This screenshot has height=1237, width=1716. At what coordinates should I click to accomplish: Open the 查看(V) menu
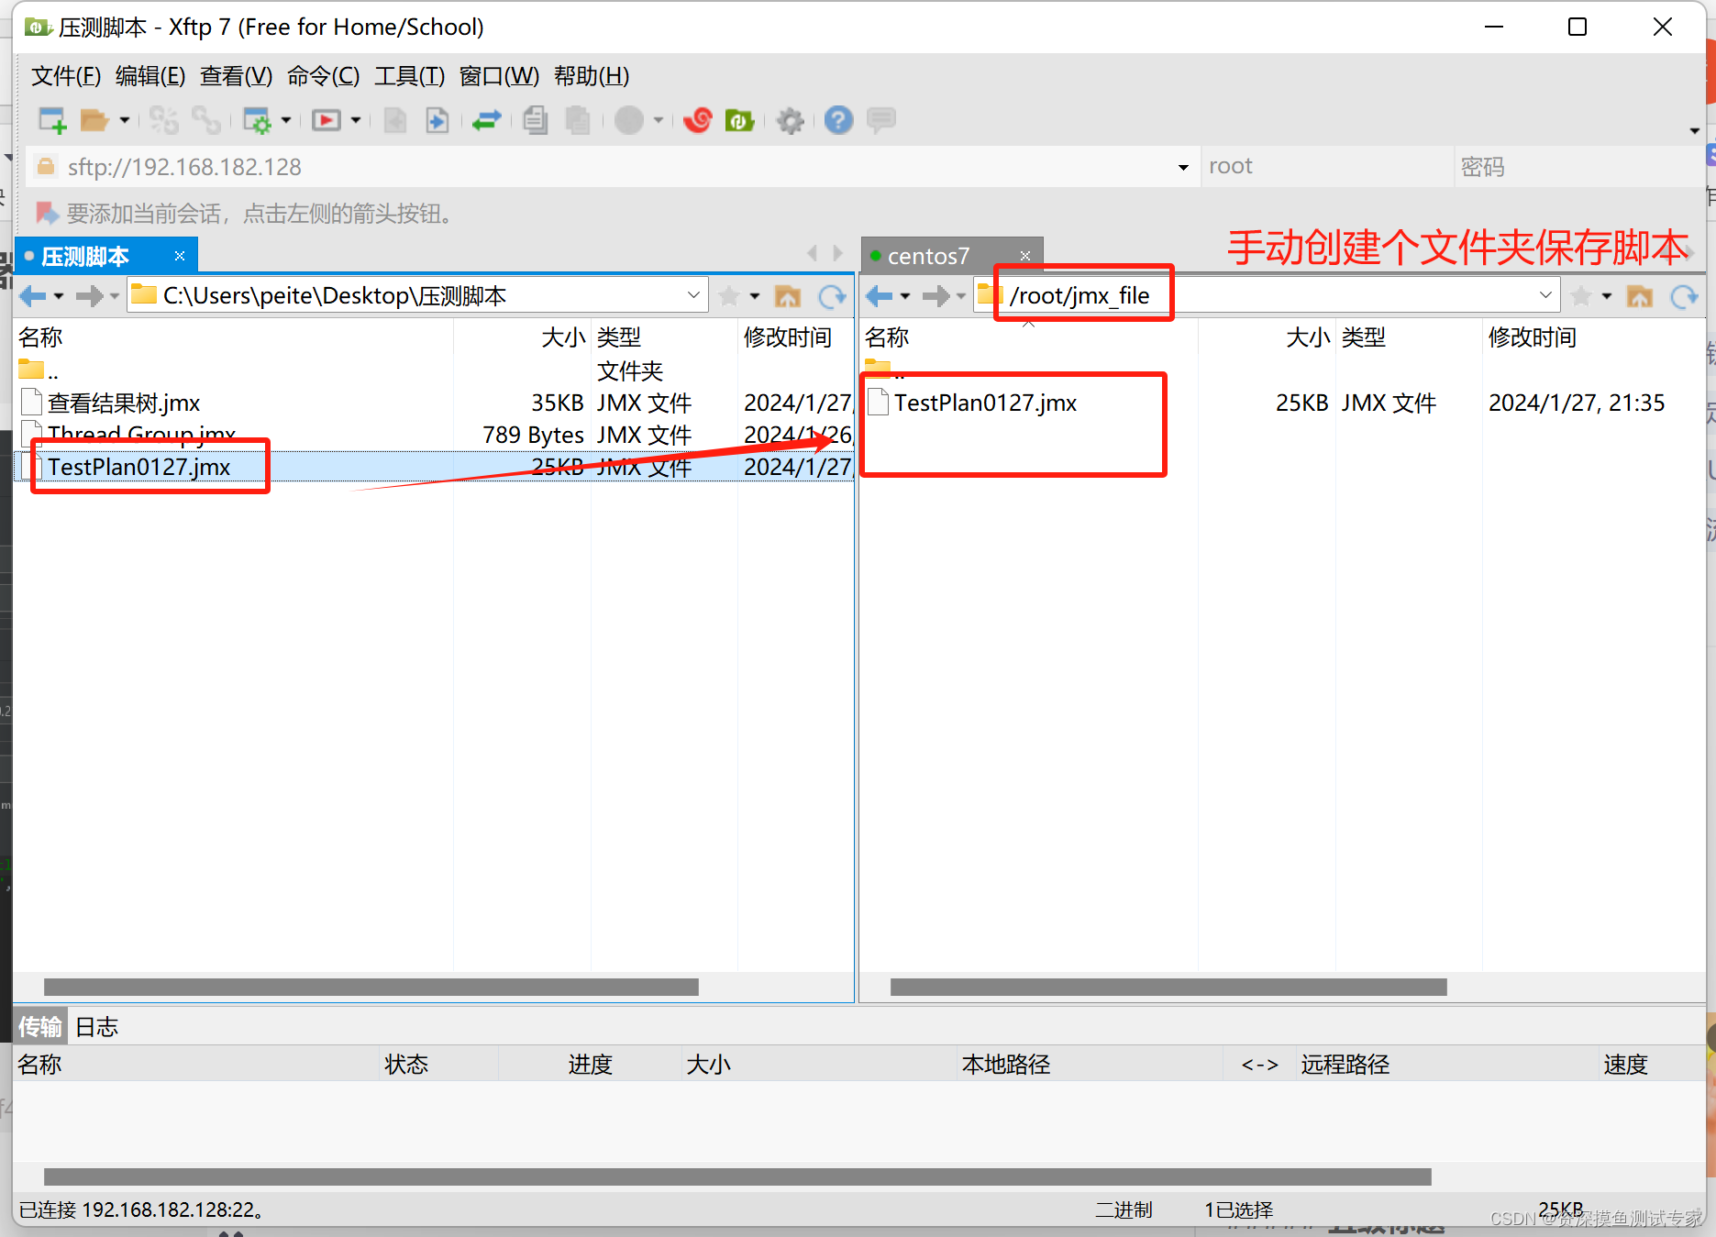click(236, 76)
